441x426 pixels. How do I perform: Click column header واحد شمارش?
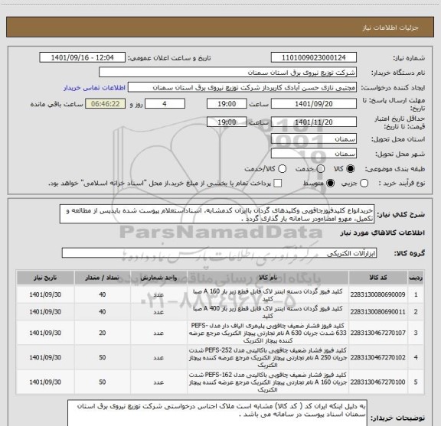click(x=158, y=278)
